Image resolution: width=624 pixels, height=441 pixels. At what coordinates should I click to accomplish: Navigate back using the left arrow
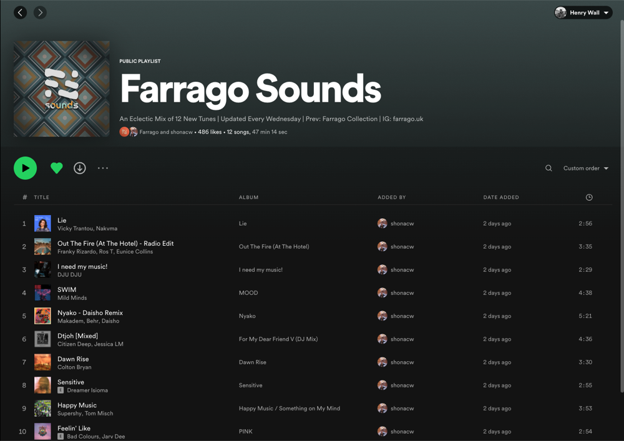(x=20, y=12)
